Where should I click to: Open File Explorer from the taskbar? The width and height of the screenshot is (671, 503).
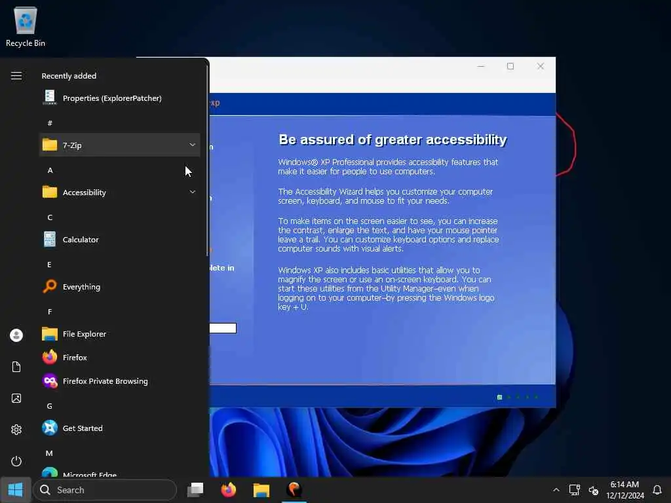(261, 490)
